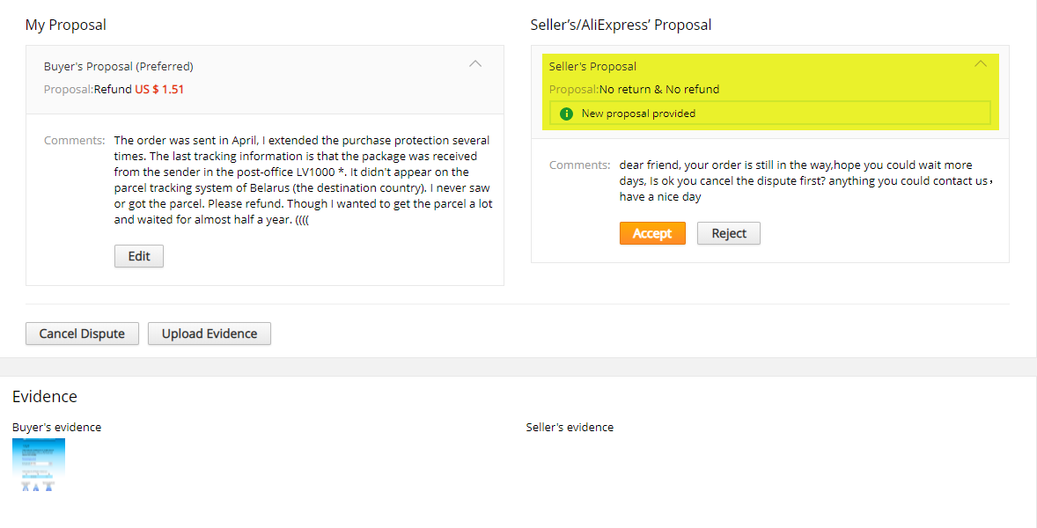Click the refund amount US $ 1.51

click(x=159, y=89)
